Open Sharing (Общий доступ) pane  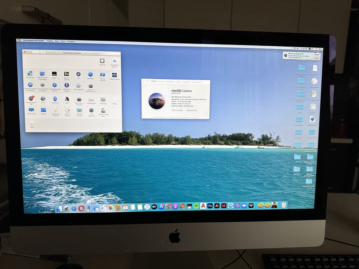[79, 111]
